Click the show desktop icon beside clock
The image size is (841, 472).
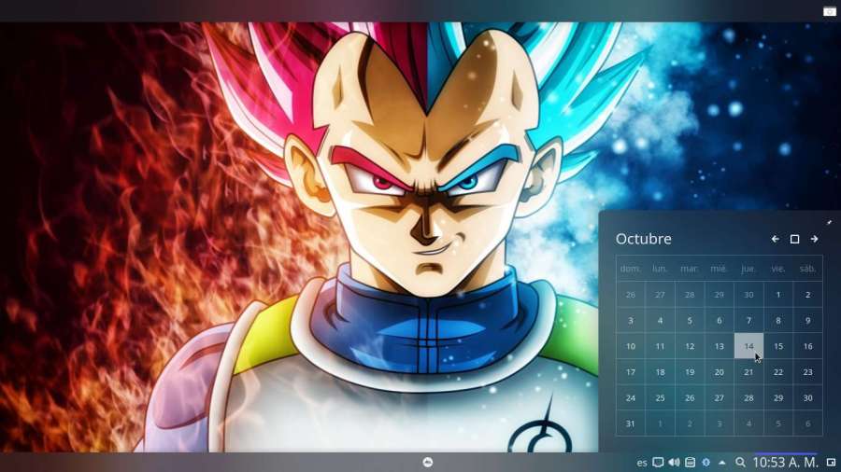point(831,463)
